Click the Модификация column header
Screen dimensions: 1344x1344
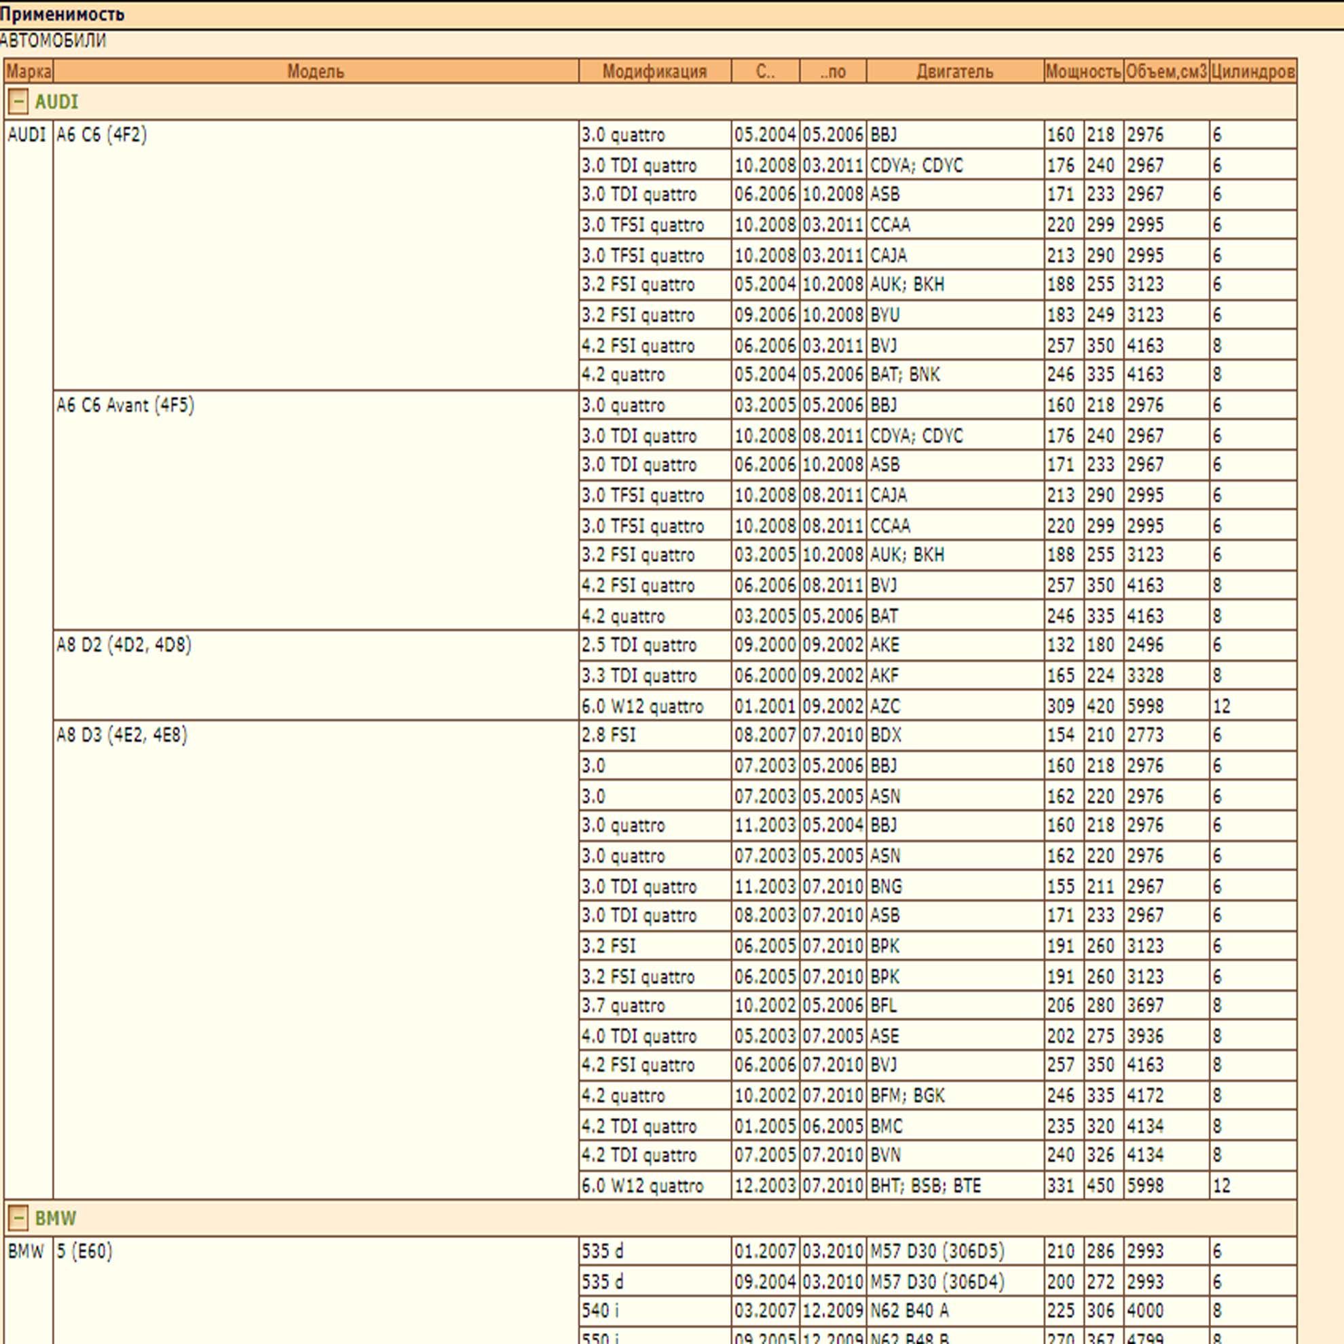654,71
